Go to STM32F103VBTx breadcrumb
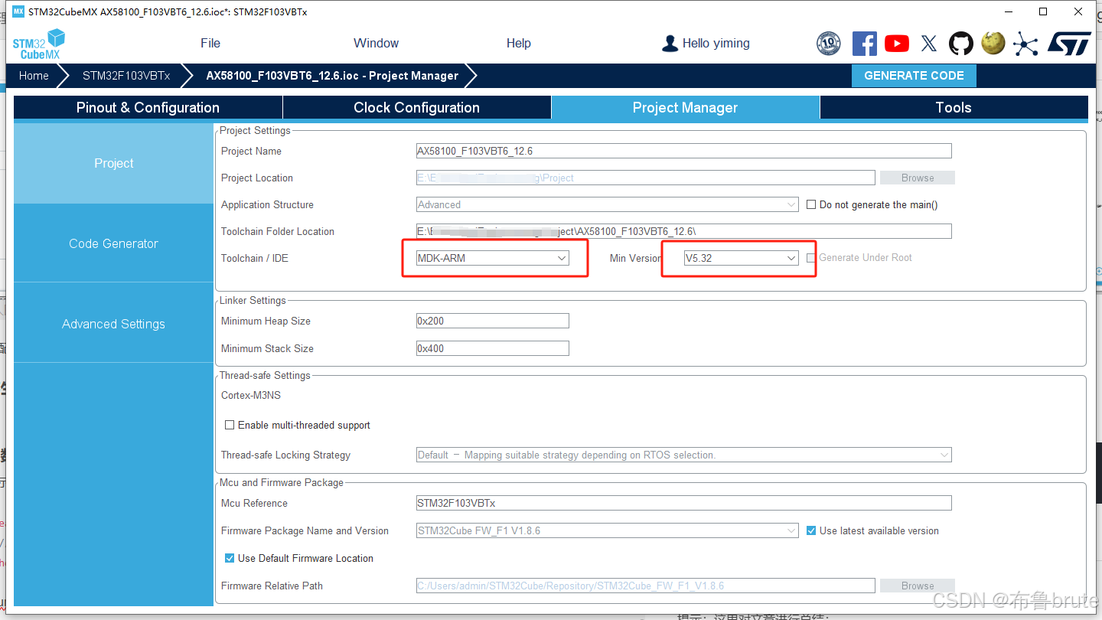Viewport: 1102px width, 620px height. pyautogui.click(x=126, y=76)
